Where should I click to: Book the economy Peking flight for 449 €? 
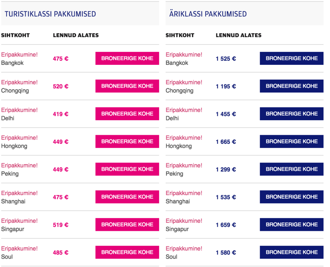[127, 169]
